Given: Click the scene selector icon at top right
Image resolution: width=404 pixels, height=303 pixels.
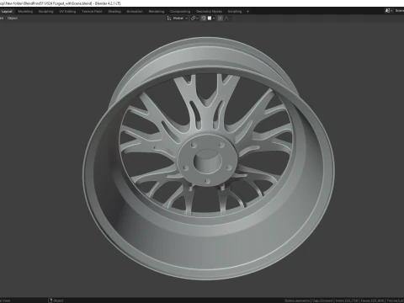Looking at the screenshot, I should [388, 11].
